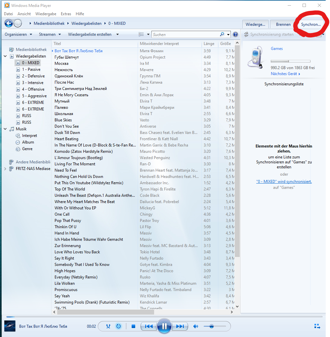Switch to the Synchronisieren tab
The width and height of the screenshot is (330, 337).
(x=311, y=24)
